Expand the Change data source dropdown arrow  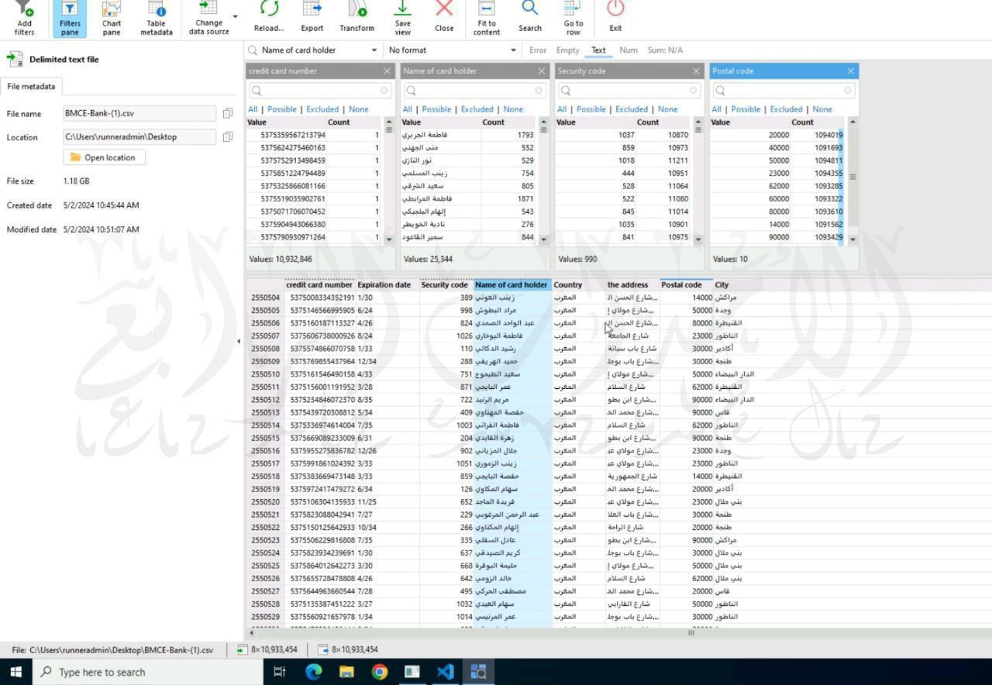click(x=236, y=16)
